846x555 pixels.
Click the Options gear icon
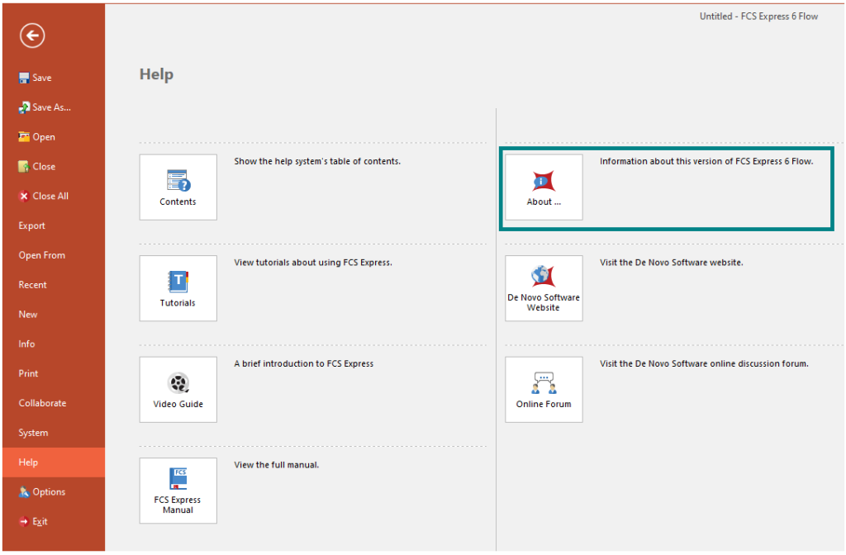42,491
